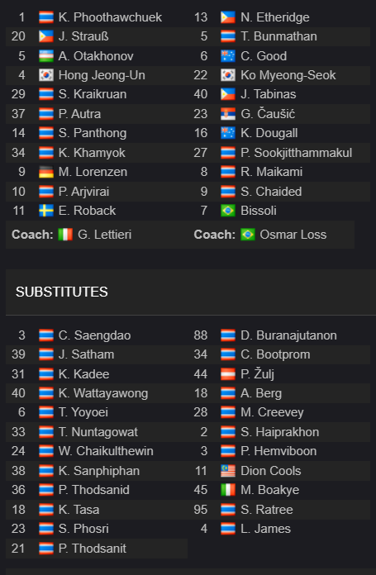Open coach Osmar Loss's page
Image resolution: width=376 pixels, height=575 pixels.
click(293, 235)
